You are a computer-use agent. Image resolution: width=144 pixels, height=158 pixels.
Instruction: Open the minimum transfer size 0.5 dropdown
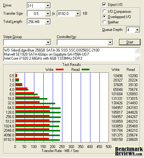tap(48, 14)
